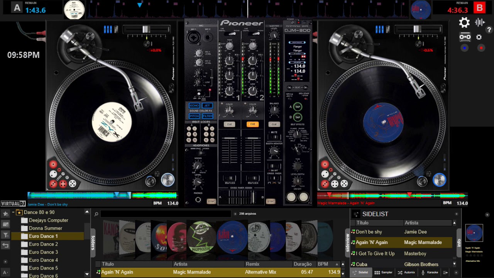The width and height of the screenshot is (494, 278).
Task: Click the playlist arrow icon after Karaoke
Action: click(x=445, y=272)
